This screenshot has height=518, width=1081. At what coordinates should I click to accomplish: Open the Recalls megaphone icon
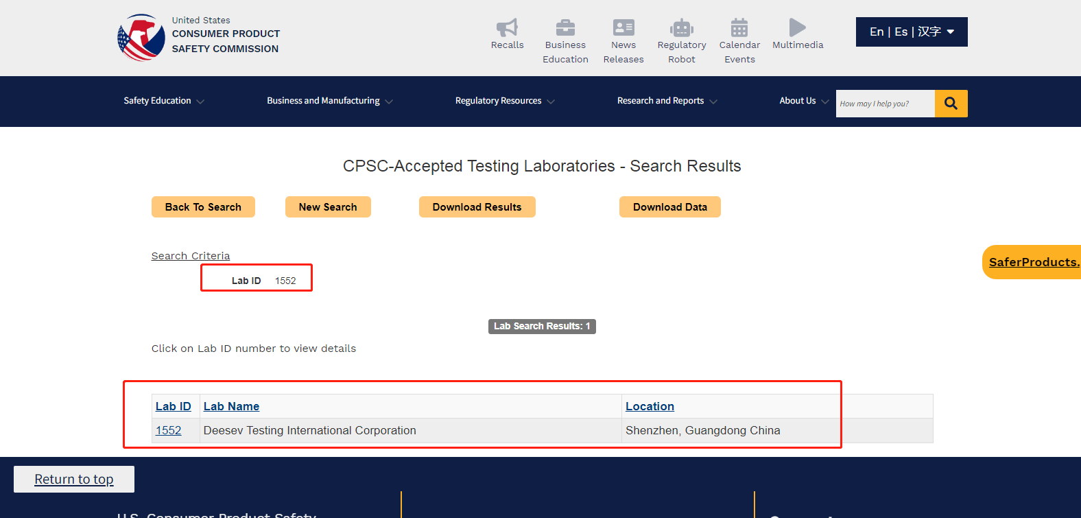tap(507, 27)
